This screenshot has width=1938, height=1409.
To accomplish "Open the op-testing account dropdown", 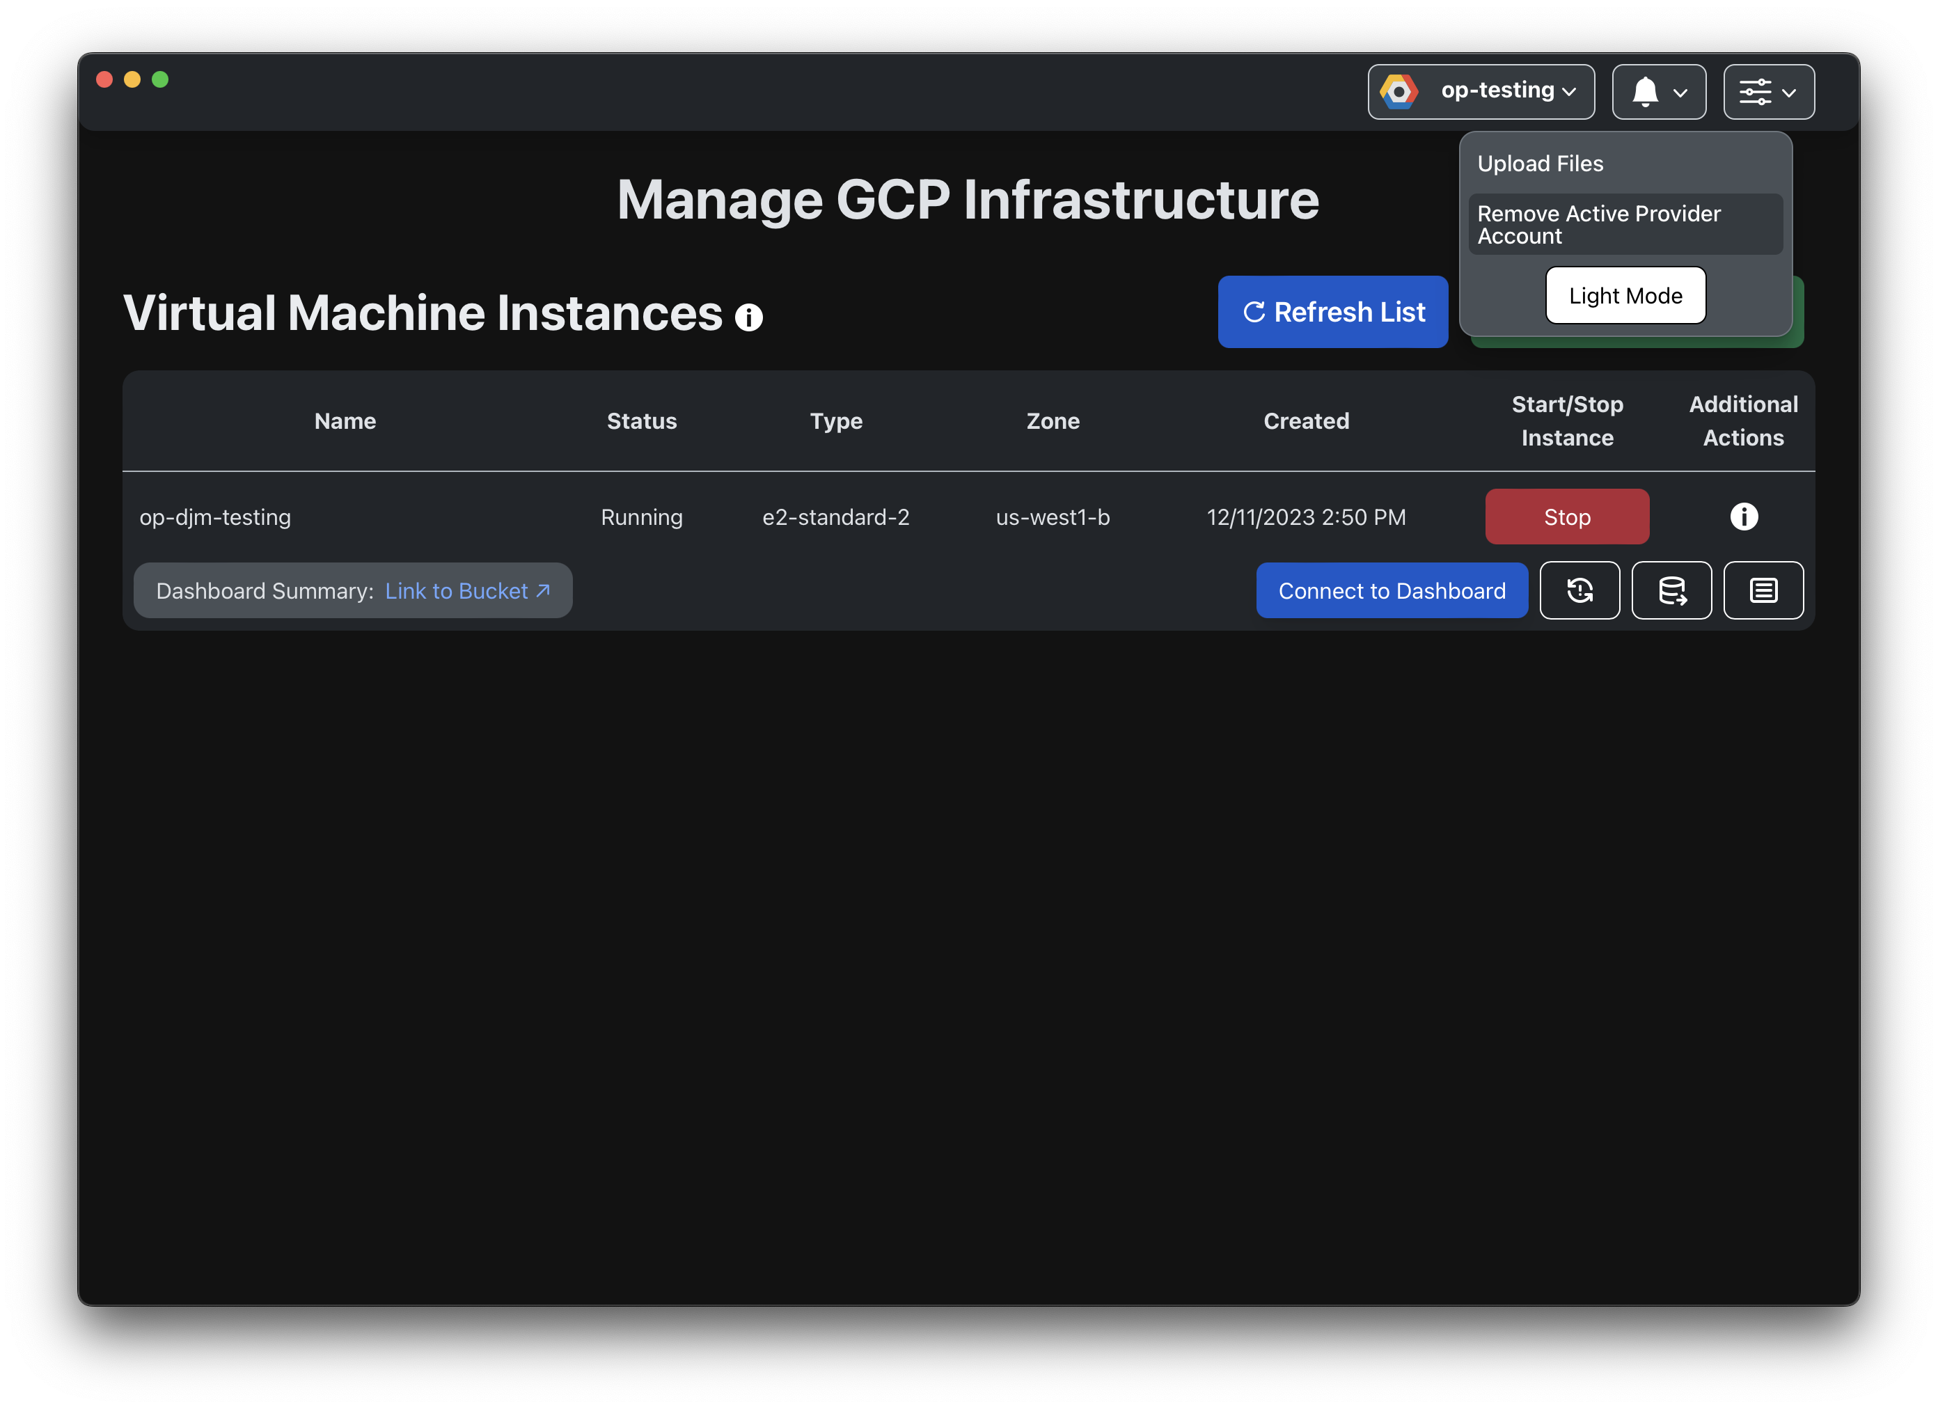I will (1481, 91).
